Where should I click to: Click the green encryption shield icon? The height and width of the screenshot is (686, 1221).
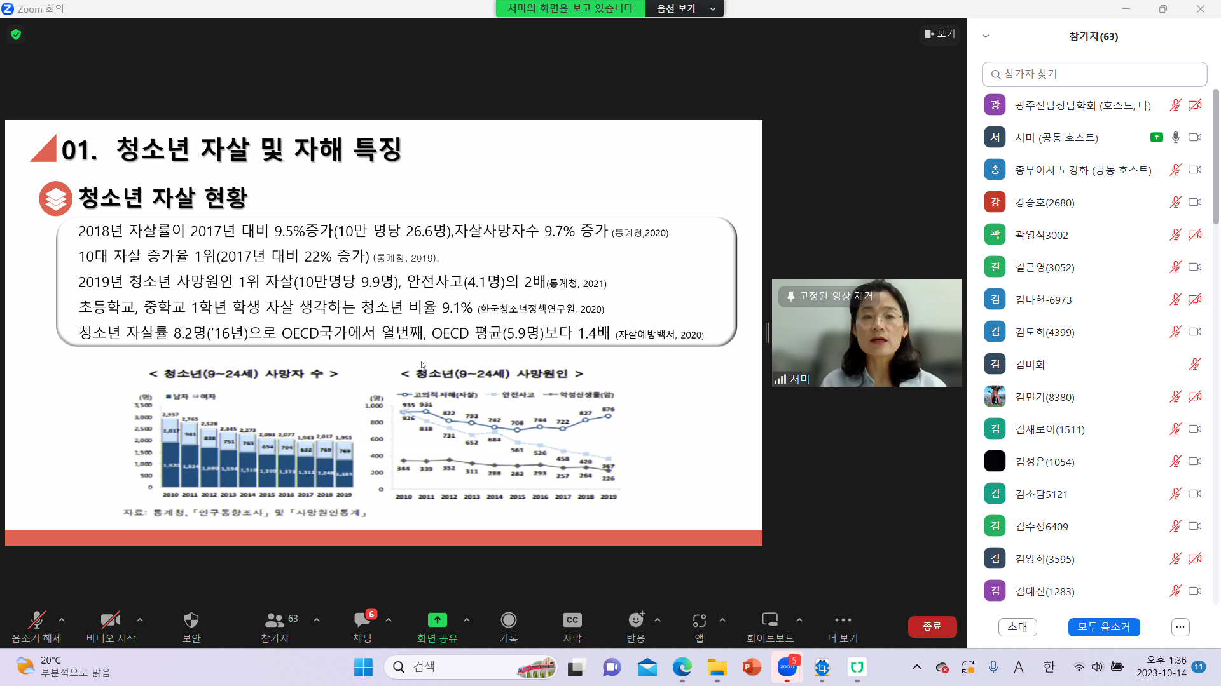click(x=16, y=34)
